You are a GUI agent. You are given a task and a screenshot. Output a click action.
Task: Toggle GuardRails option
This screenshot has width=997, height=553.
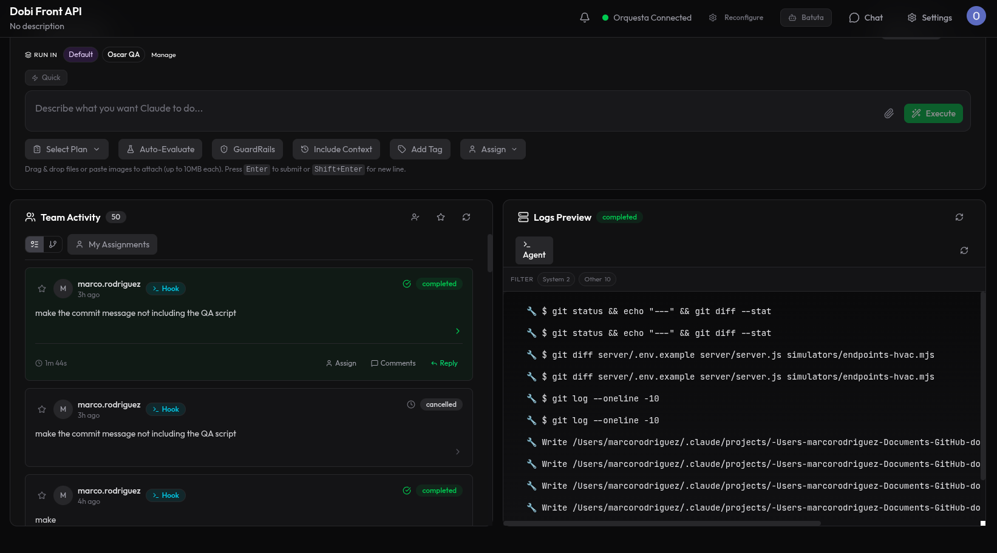point(247,149)
